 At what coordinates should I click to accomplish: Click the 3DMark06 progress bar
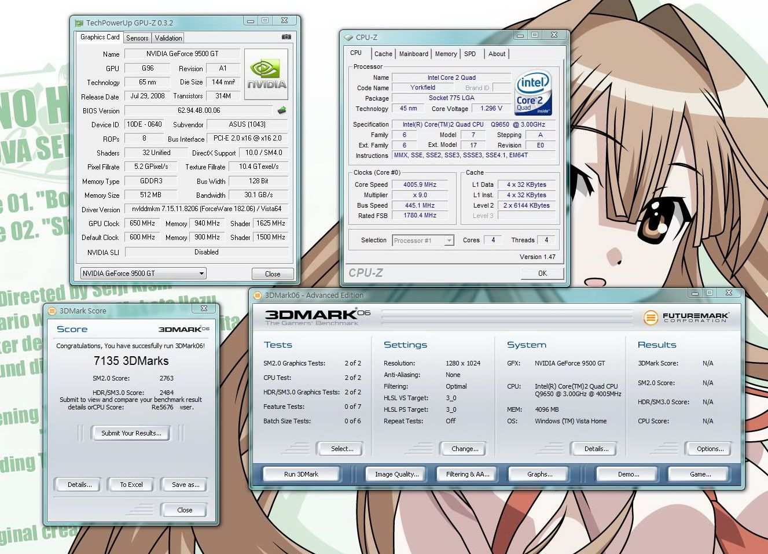click(506, 317)
